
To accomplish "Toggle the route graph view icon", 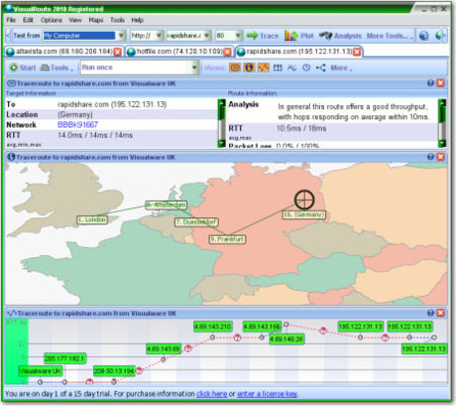I will pyautogui.click(x=264, y=68).
